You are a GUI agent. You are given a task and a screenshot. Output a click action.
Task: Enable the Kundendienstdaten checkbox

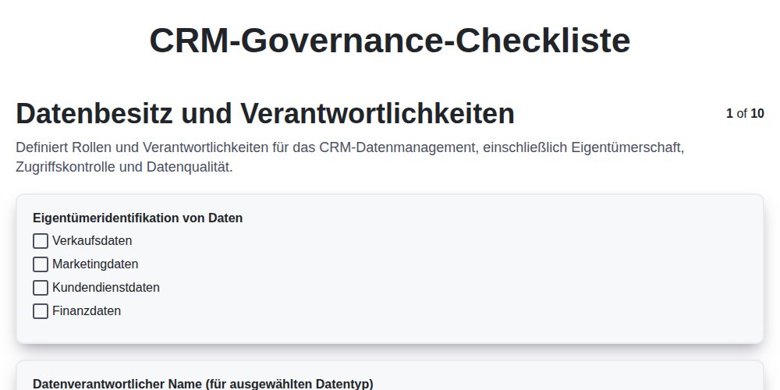click(41, 288)
